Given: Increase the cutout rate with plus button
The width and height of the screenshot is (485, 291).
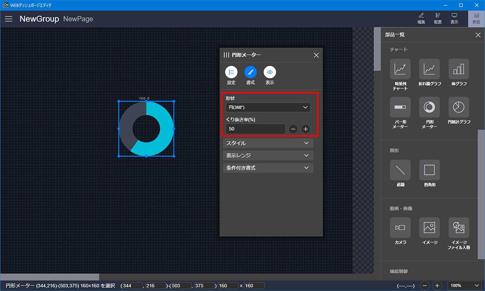Looking at the screenshot, I should click(305, 129).
